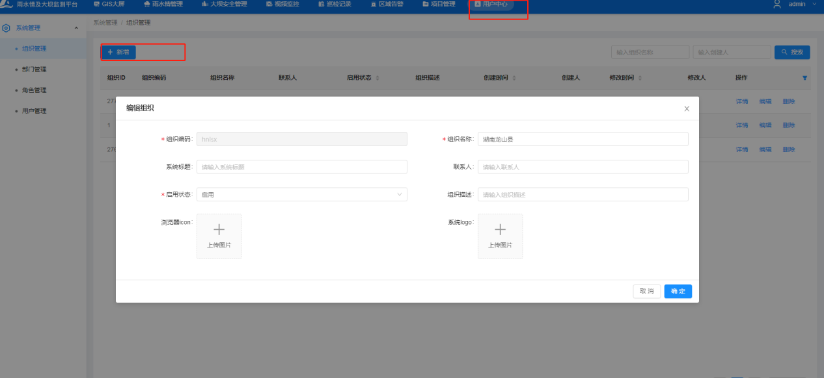The height and width of the screenshot is (378, 824).
Task: Click the browser icon upload plus box
Action: [x=219, y=236]
